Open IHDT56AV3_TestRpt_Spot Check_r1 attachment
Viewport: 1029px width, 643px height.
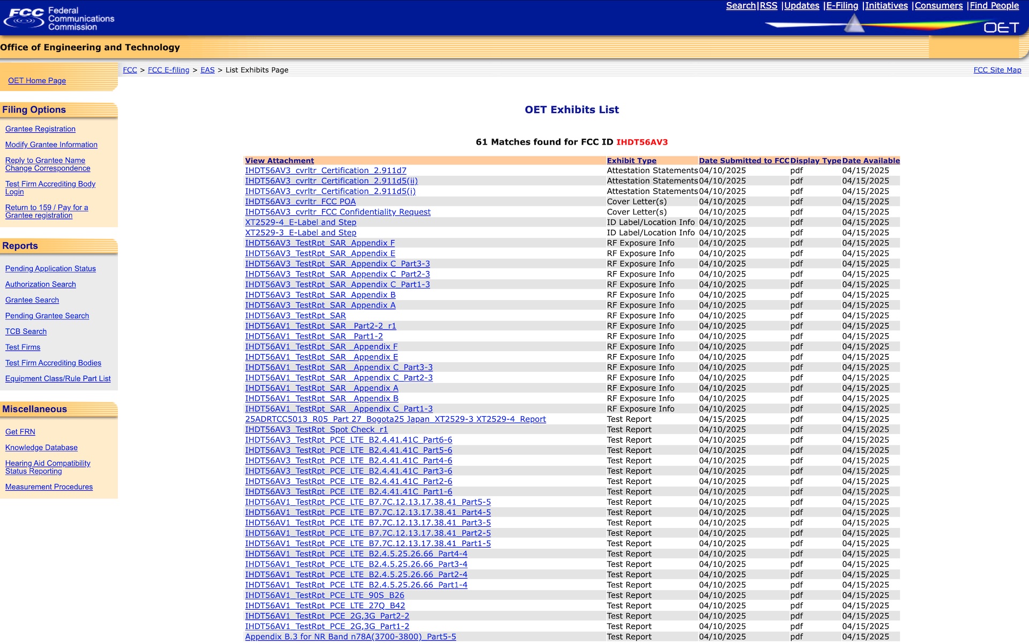316,430
